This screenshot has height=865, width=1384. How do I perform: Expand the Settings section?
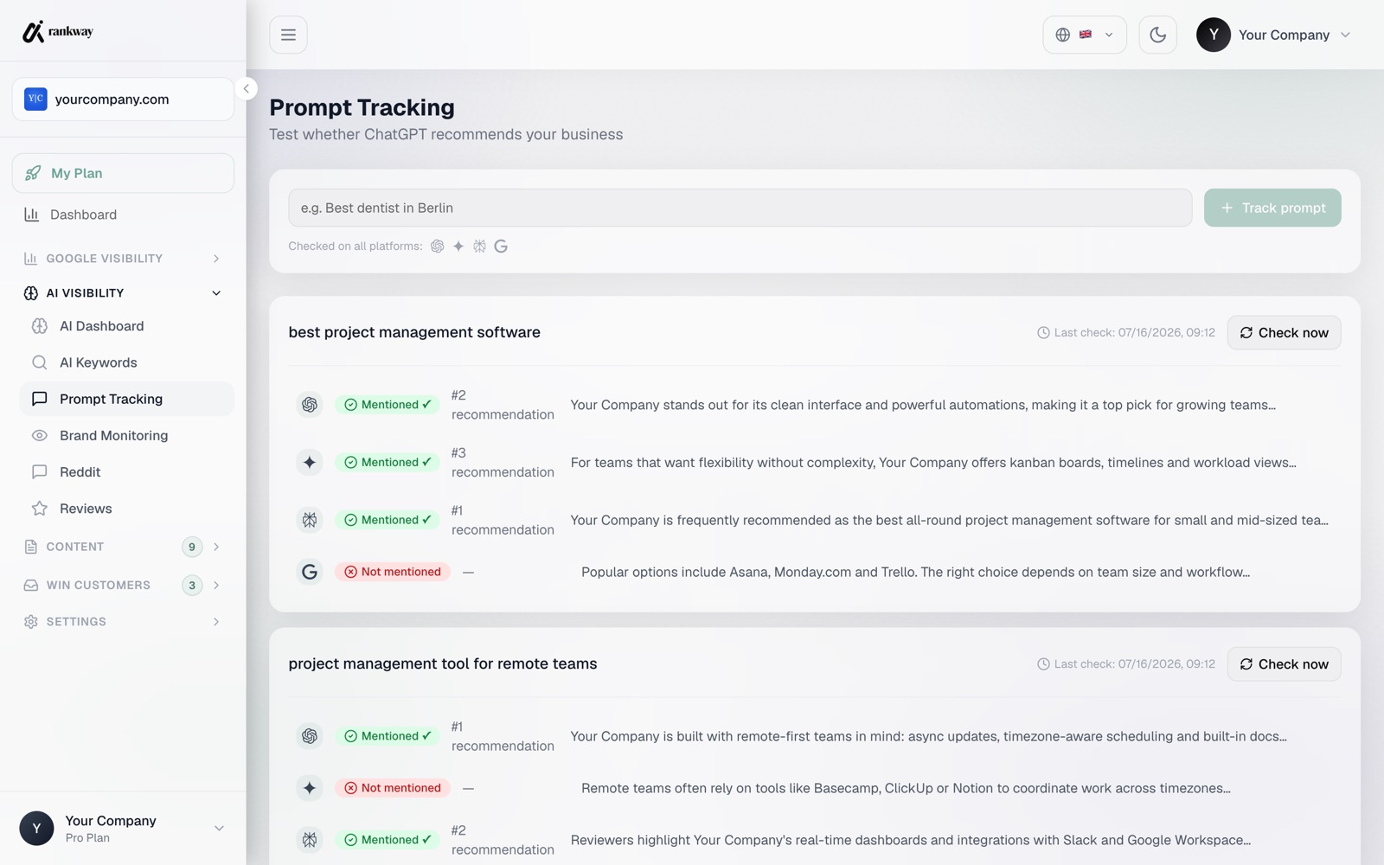click(123, 622)
